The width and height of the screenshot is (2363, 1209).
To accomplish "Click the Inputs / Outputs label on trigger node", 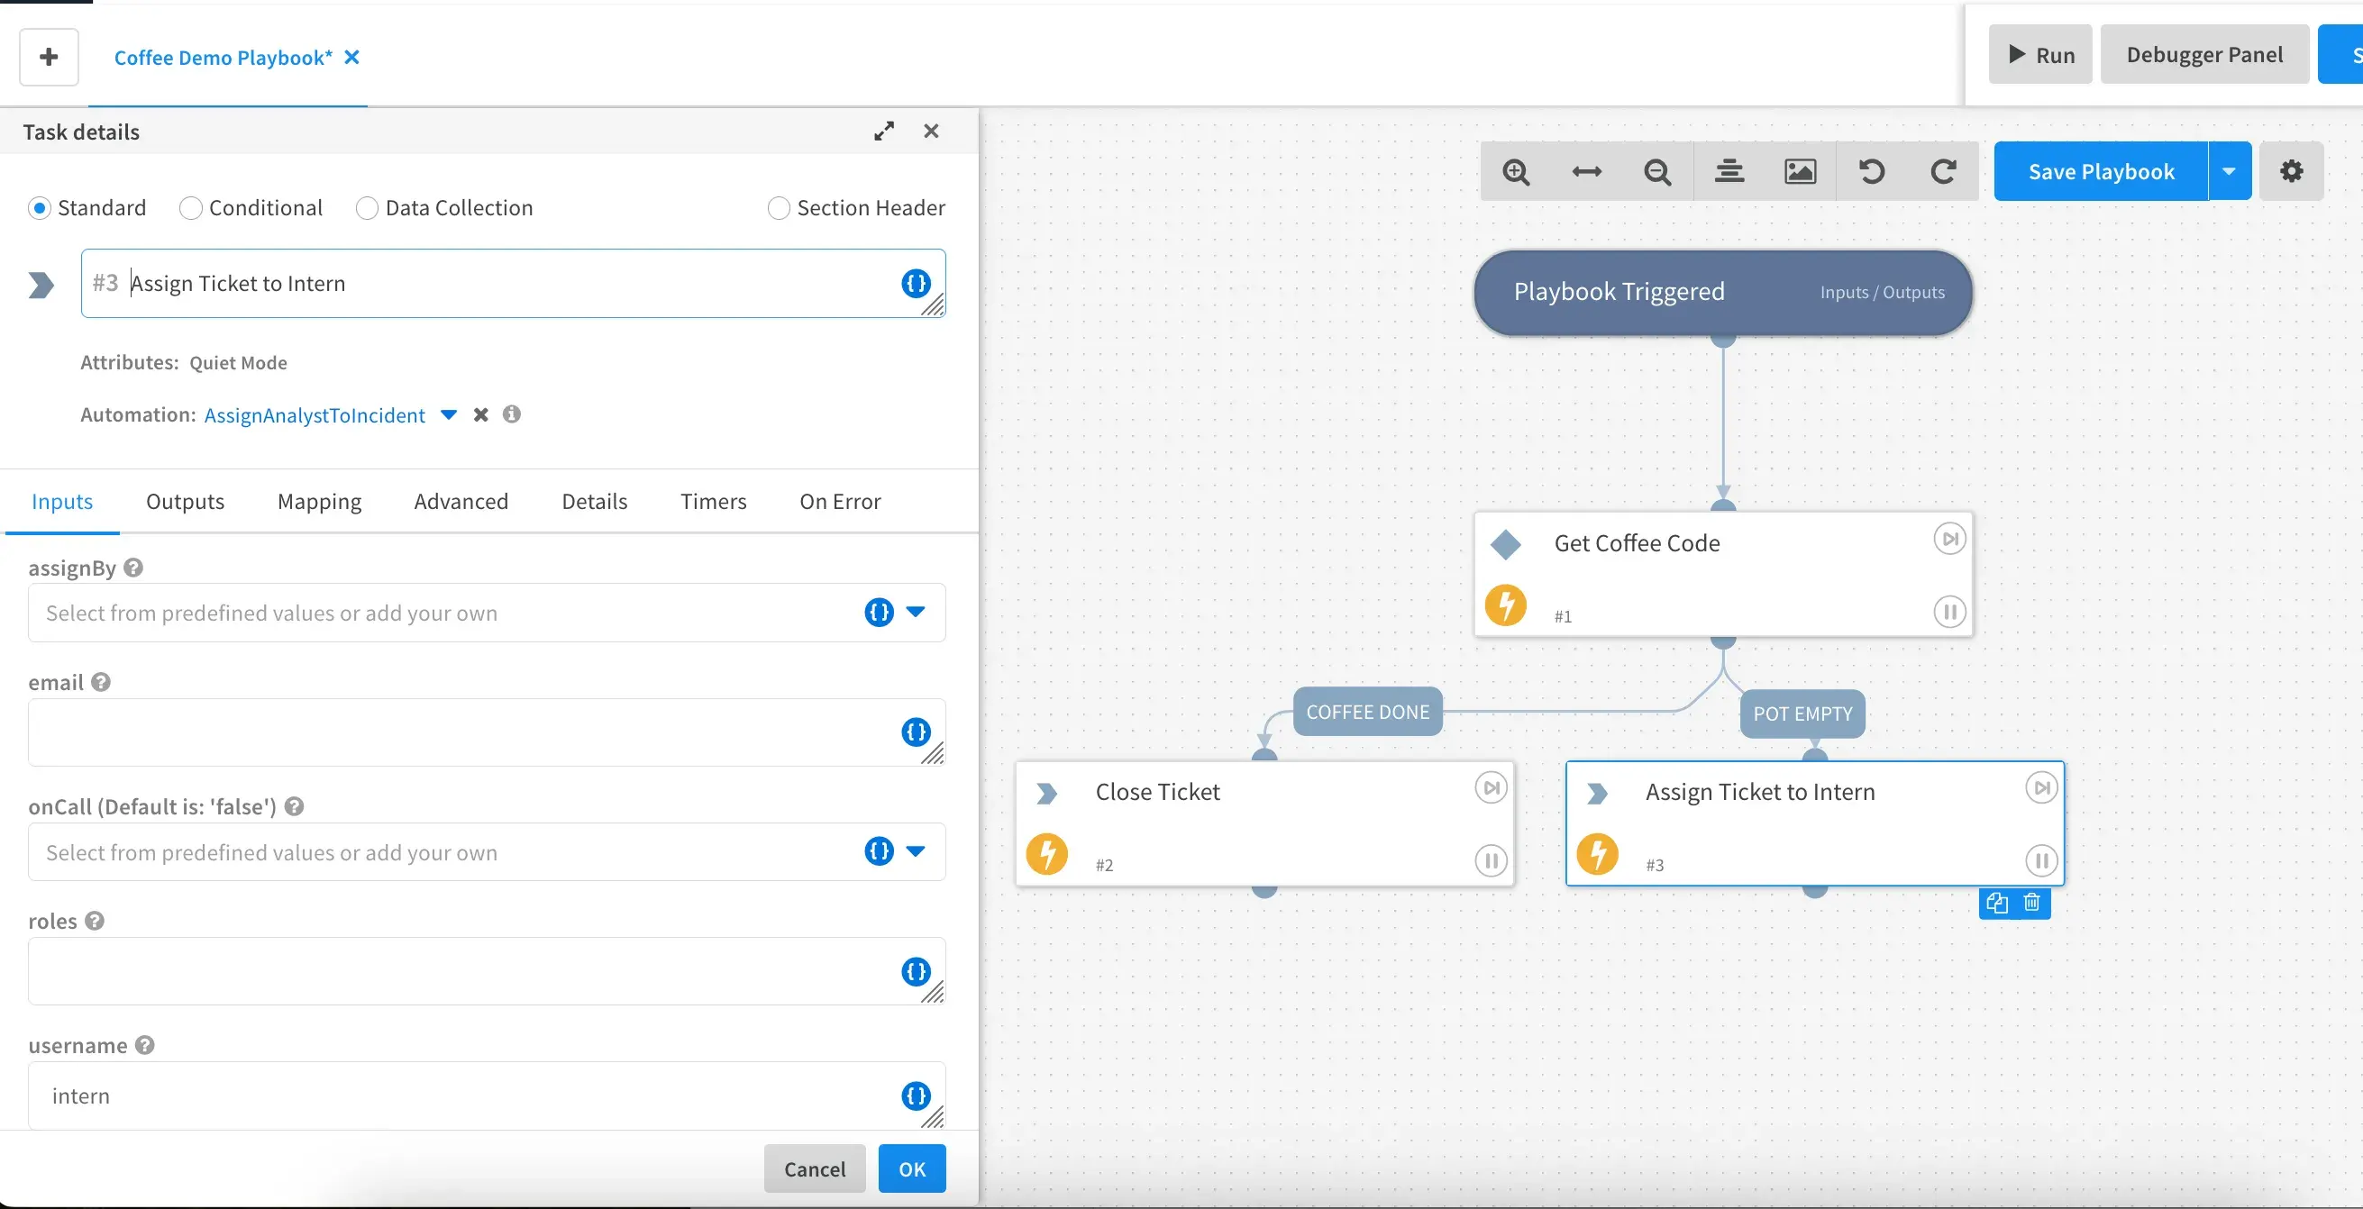I will [x=1882, y=292].
